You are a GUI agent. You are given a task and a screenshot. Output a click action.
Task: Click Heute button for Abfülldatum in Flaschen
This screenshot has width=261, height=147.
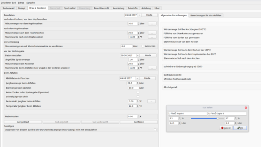147,78
